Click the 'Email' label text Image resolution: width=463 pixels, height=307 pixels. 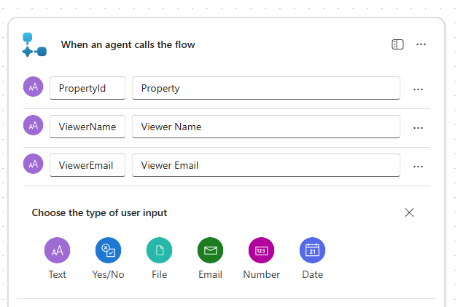tap(211, 274)
